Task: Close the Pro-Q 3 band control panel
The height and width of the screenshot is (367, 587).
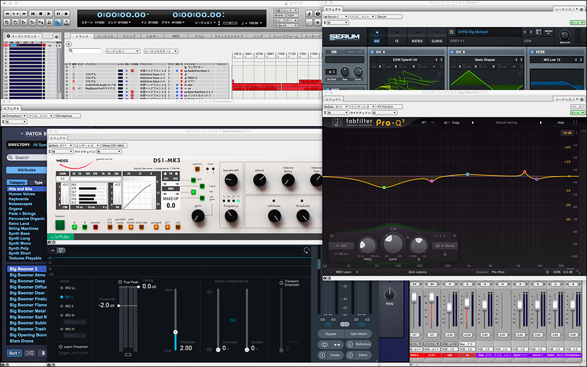Action: pos(454,236)
